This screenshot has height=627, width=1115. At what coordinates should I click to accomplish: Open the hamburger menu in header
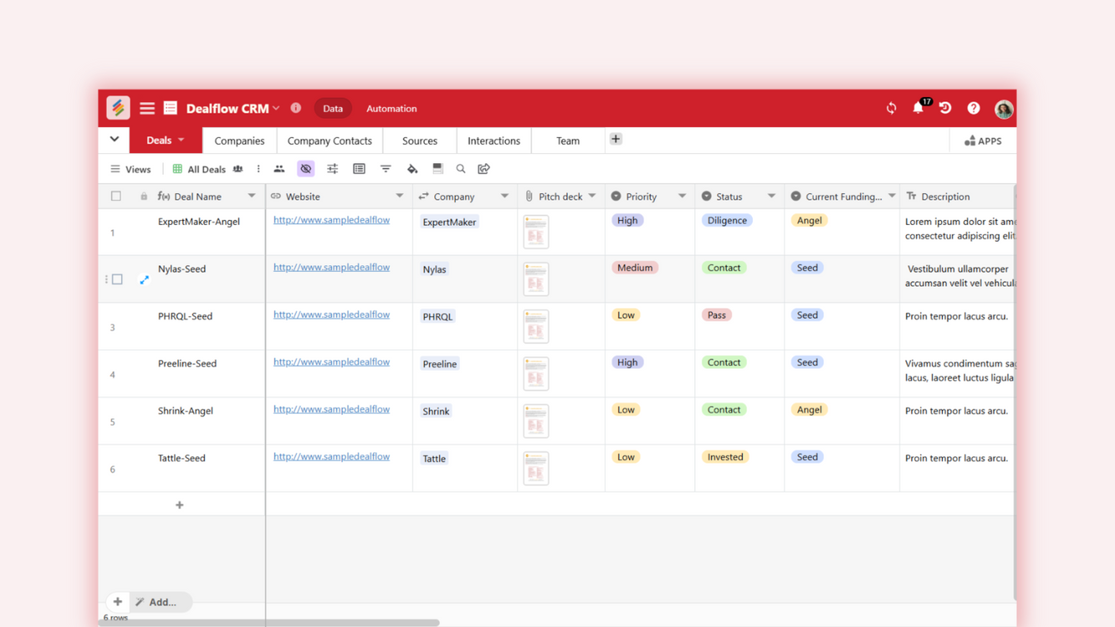(x=147, y=108)
